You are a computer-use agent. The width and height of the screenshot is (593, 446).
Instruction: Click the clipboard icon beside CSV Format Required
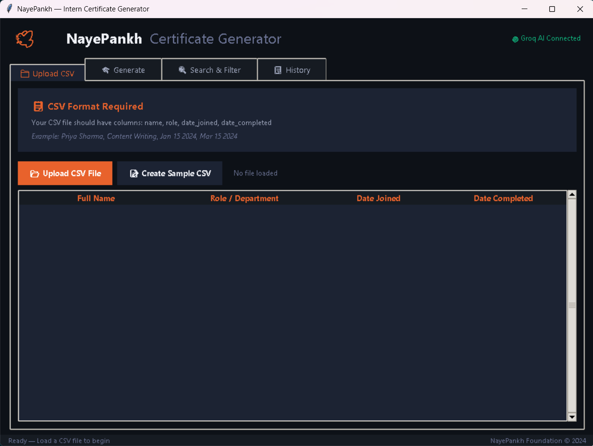[38, 107]
